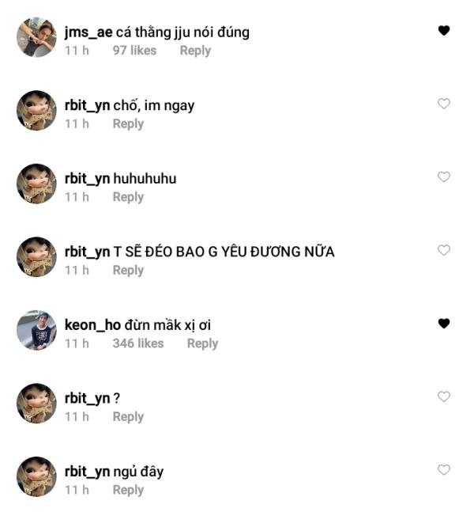Viewport: 474px width, 512px height.
Task: Reply to the "ngủ đây" comment
Action: (128, 490)
